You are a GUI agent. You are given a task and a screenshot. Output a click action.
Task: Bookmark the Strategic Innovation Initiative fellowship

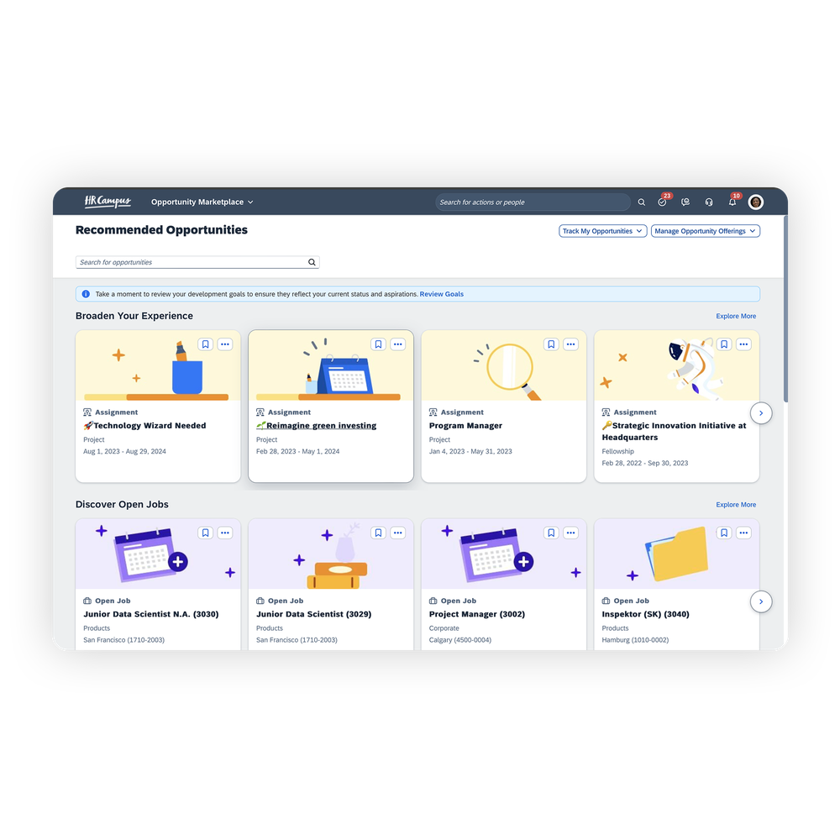724,344
